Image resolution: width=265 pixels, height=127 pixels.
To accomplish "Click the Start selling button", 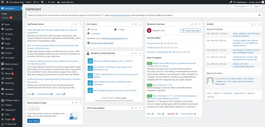I will point(34,121).
